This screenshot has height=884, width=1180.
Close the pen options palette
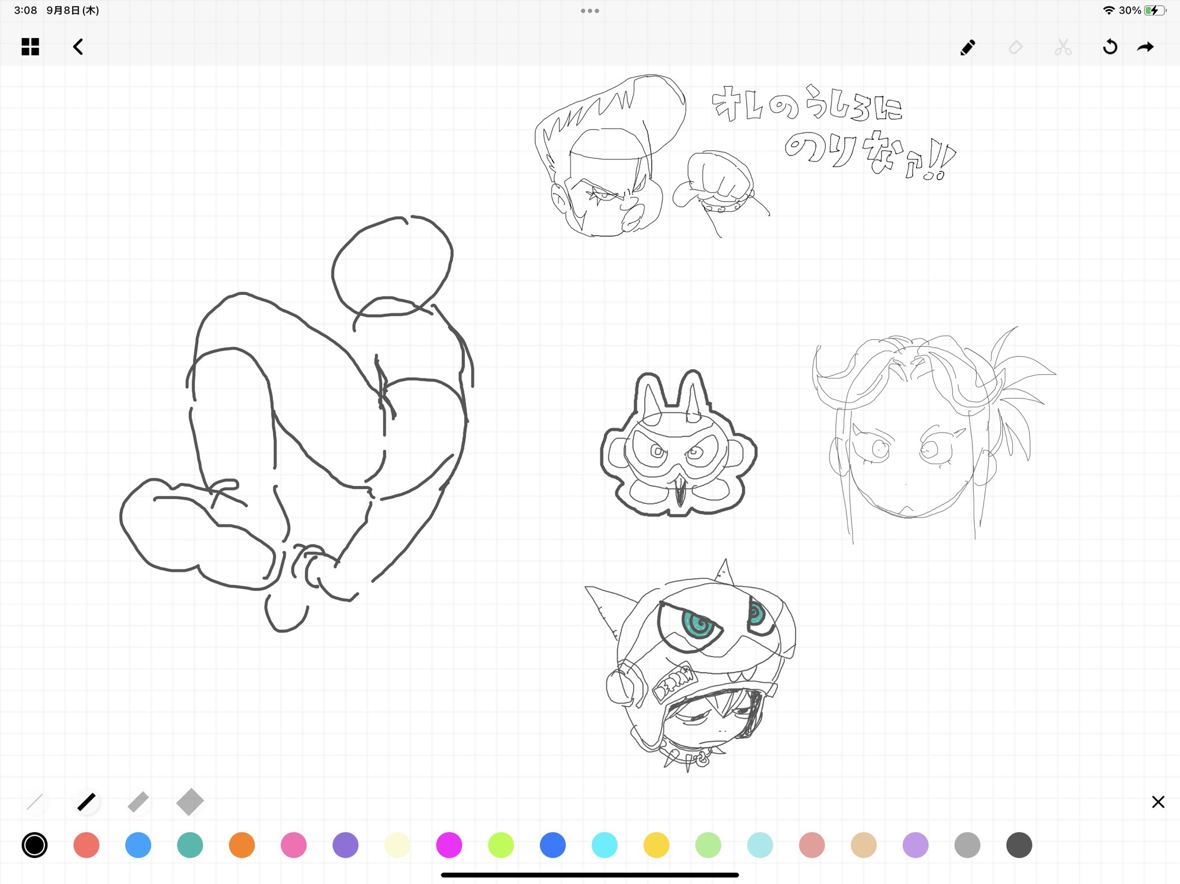[1158, 802]
